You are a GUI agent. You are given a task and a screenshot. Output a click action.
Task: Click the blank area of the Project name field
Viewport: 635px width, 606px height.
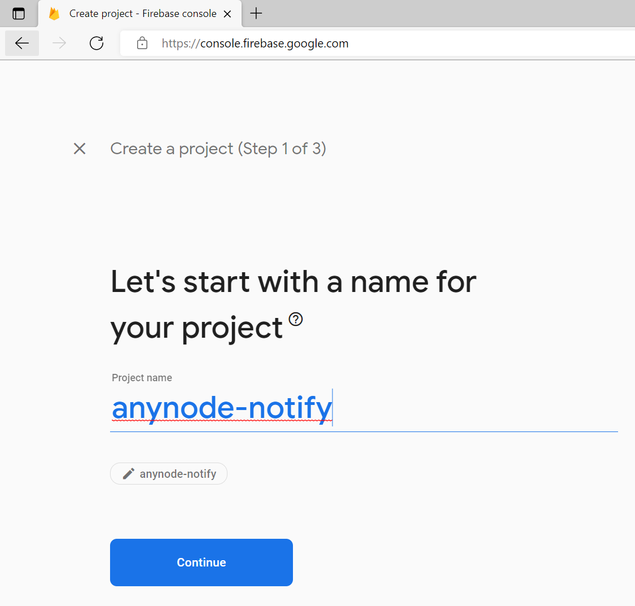click(x=474, y=409)
